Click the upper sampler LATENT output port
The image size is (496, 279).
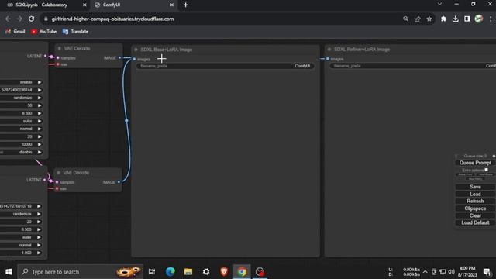45,56
